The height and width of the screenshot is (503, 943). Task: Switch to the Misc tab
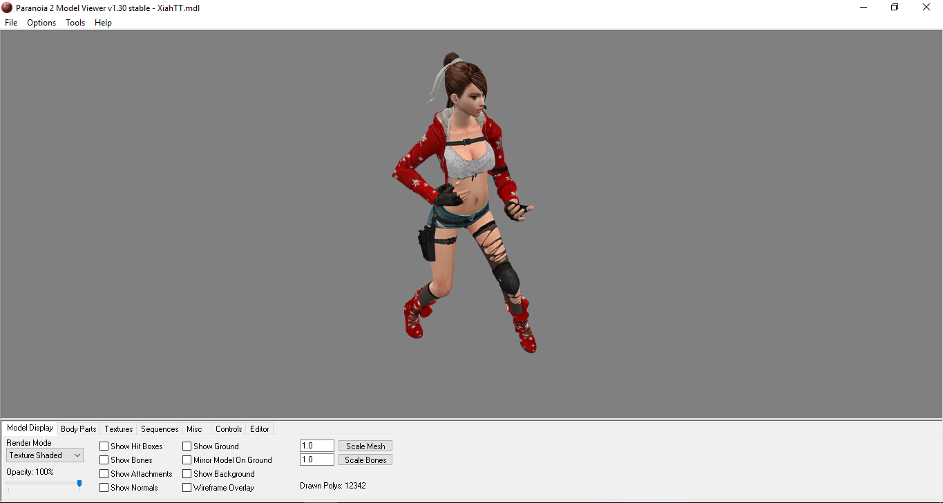point(195,429)
